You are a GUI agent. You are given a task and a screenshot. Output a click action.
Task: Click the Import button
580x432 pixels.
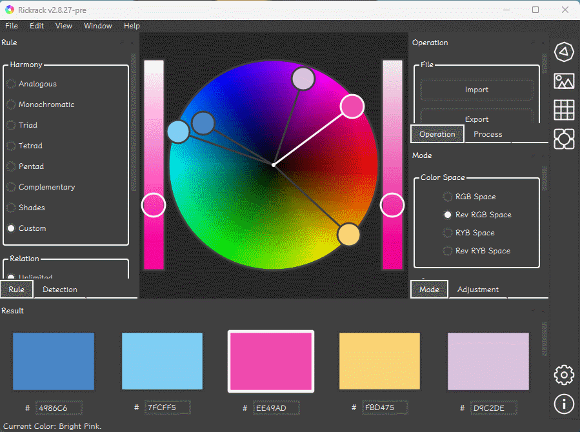point(476,90)
